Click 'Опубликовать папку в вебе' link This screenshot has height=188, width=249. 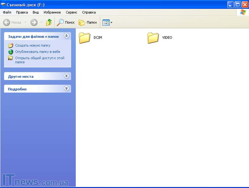(38, 52)
